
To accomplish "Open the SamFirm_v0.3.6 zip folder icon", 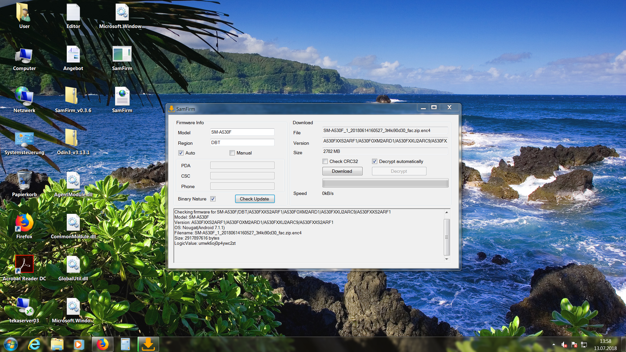I will [73, 100].
